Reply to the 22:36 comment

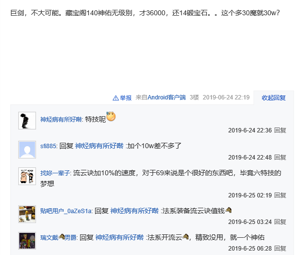280,130
